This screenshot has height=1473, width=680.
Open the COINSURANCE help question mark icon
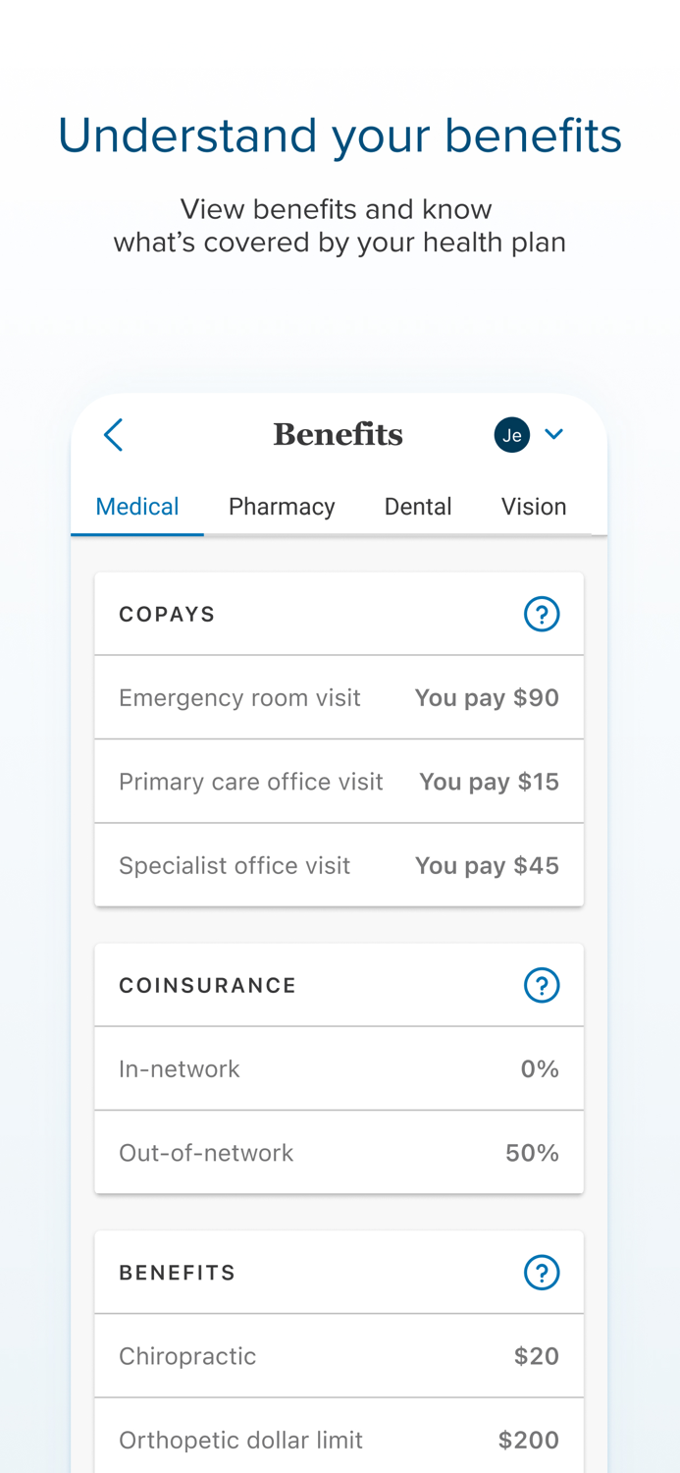(541, 984)
